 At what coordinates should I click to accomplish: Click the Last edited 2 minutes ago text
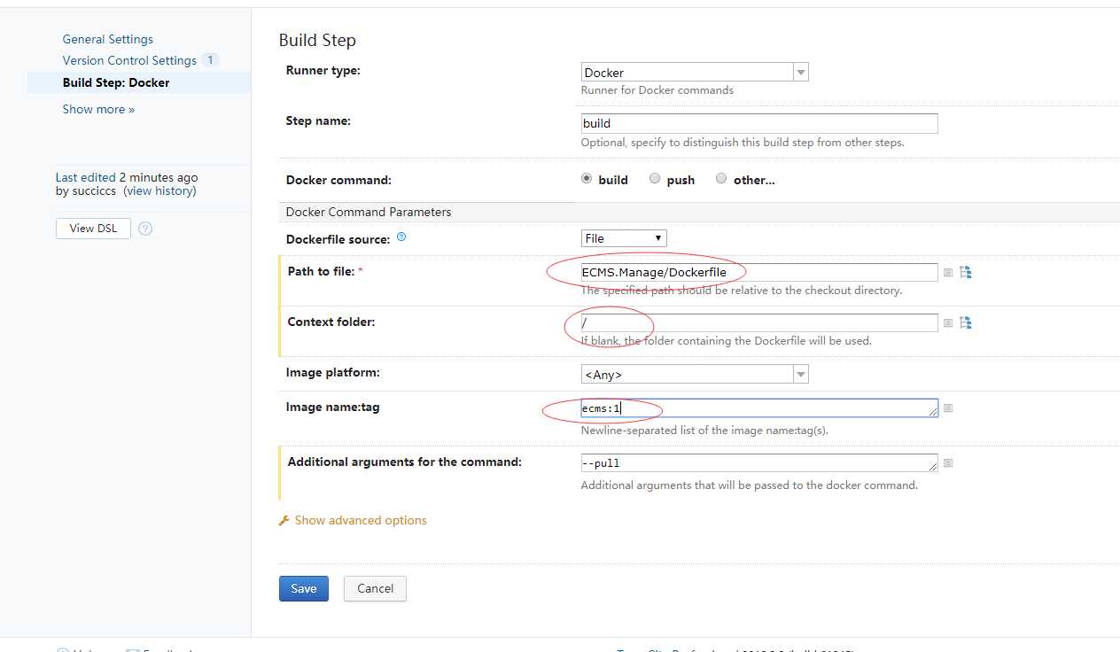click(127, 177)
